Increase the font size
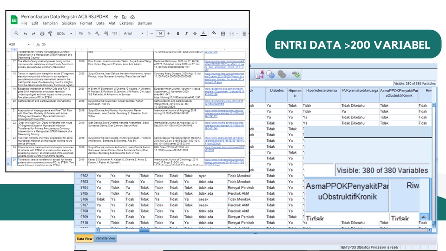The width and height of the screenshot is (446, 251). (169, 33)
